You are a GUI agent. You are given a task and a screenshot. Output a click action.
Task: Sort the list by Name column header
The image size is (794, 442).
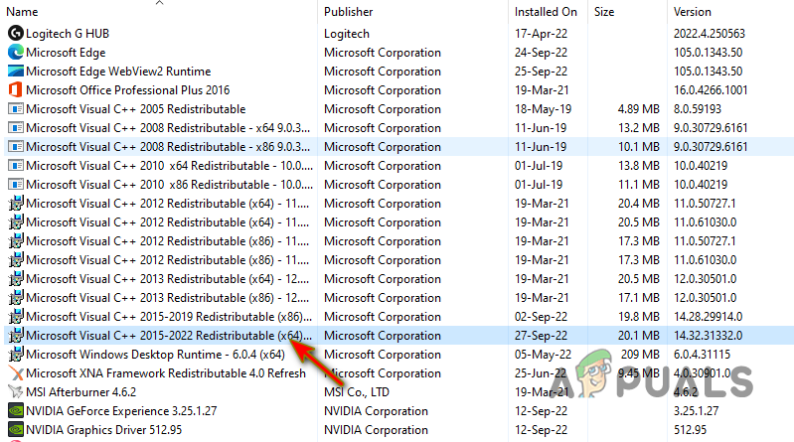tap(22, 12)
